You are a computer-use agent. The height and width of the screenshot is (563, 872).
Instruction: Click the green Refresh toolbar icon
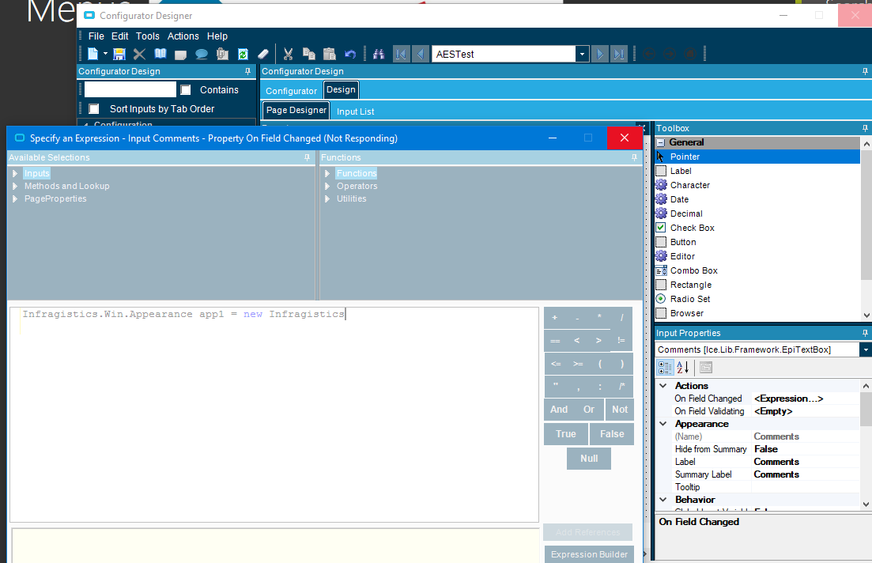tap(243, 54)
